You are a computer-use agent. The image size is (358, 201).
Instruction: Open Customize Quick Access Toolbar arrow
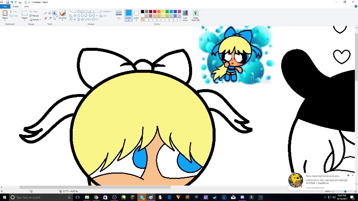[x=29, y=2]
